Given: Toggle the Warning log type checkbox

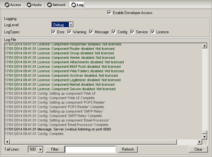Looking at the screenshot, I should point(69,32).
